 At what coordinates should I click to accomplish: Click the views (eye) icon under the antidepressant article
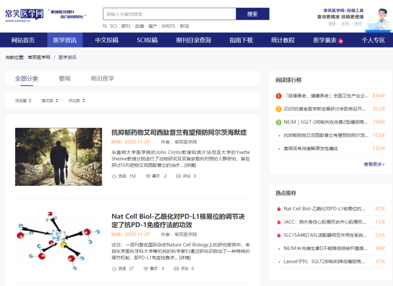click(113, 176)
